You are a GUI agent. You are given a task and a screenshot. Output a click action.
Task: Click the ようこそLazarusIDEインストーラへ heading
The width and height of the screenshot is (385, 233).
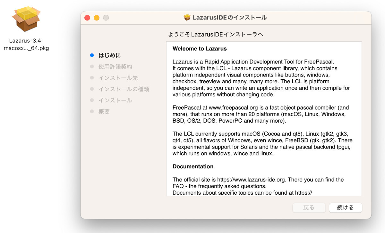pyautogui.click(x=216, y=34)
